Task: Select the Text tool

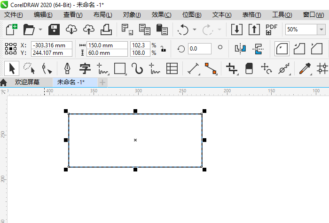Action: [85, 68]
